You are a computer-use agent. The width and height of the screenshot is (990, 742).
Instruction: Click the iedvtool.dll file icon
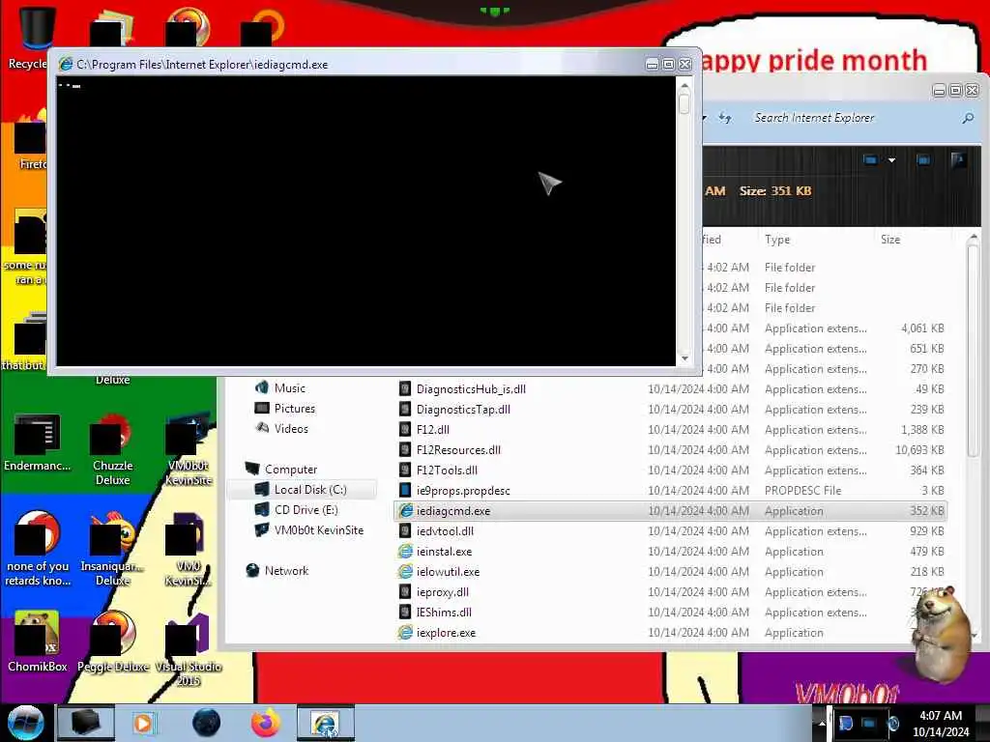(x=405, y=530)
